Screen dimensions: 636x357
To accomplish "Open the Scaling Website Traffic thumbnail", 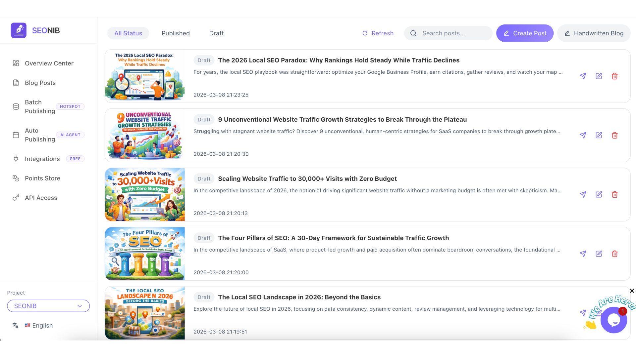I will pos(145,194).
